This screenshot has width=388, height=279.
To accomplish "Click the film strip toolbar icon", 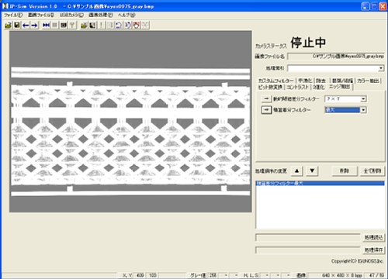I will (x=64, y=25).
